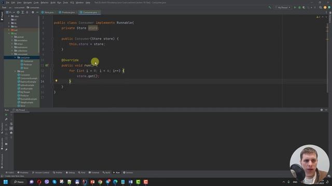
Task: Click the Build hammer icon in toolbar
Action: (270, 7)
